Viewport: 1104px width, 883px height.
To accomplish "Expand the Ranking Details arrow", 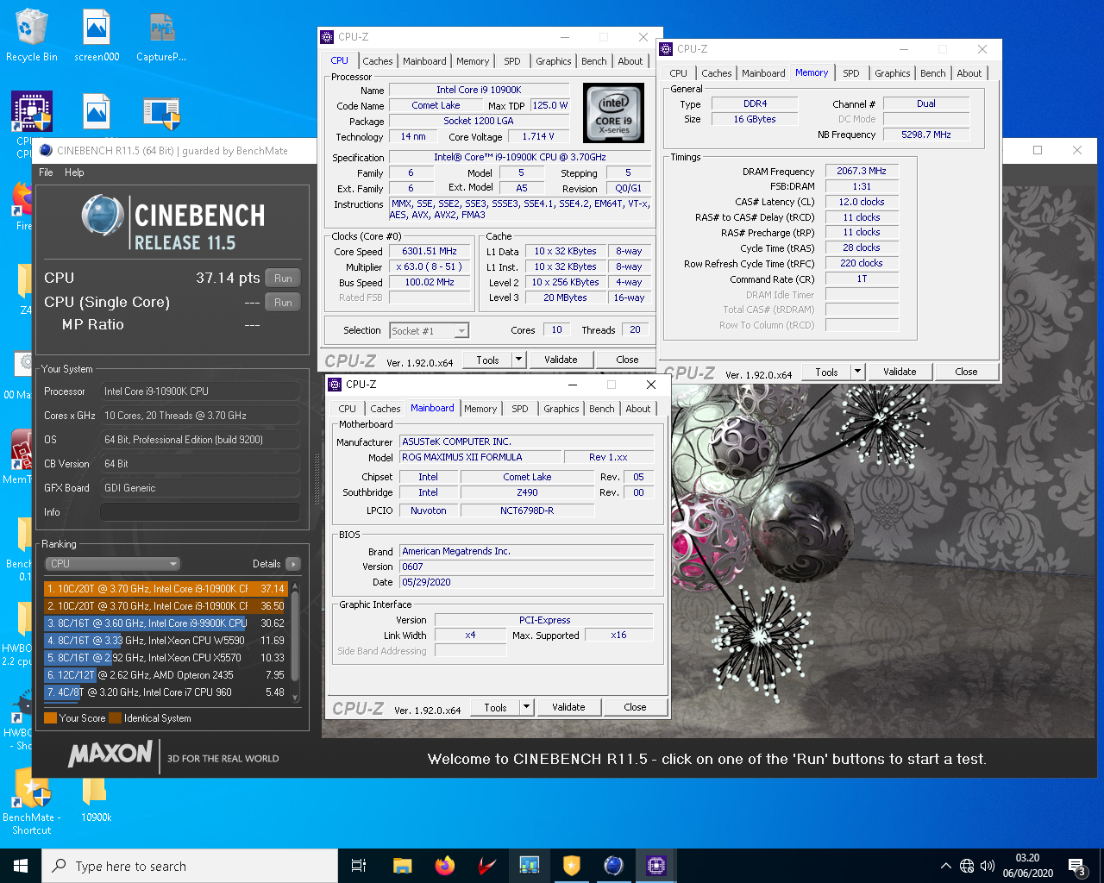I will pyautogui.click(x=293, y=564).
